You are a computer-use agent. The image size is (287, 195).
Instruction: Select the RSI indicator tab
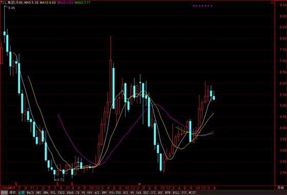126,192
